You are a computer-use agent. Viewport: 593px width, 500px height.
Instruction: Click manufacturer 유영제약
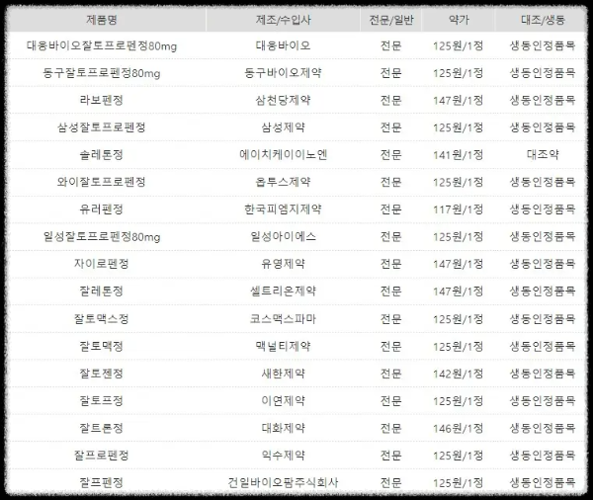pos(284,264)
